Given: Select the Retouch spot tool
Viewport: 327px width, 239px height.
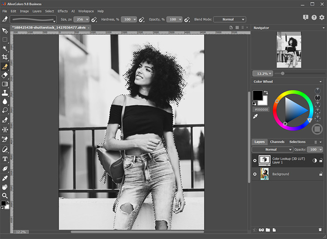Looking at the screenshot, I should pos(5,139).
